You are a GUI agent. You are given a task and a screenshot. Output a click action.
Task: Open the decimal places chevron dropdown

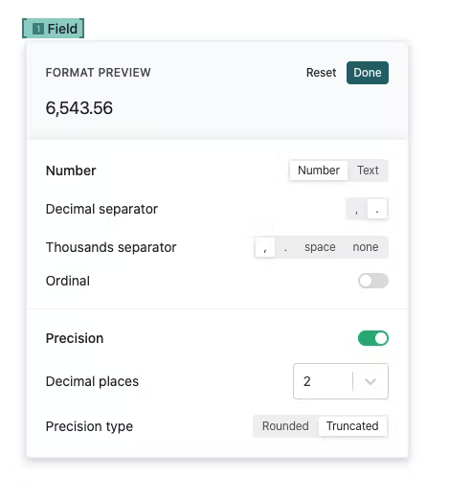pyautogui.click(x=370, y=381)
